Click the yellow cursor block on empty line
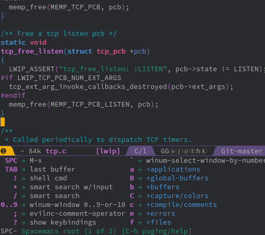 pyautogui.click(x=3, y=122)
